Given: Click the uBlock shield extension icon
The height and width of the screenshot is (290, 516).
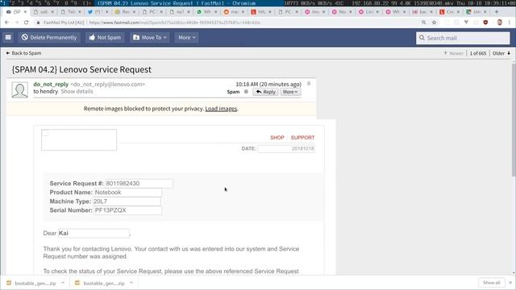Looking at the screenshot, I should tap(485, 23).
